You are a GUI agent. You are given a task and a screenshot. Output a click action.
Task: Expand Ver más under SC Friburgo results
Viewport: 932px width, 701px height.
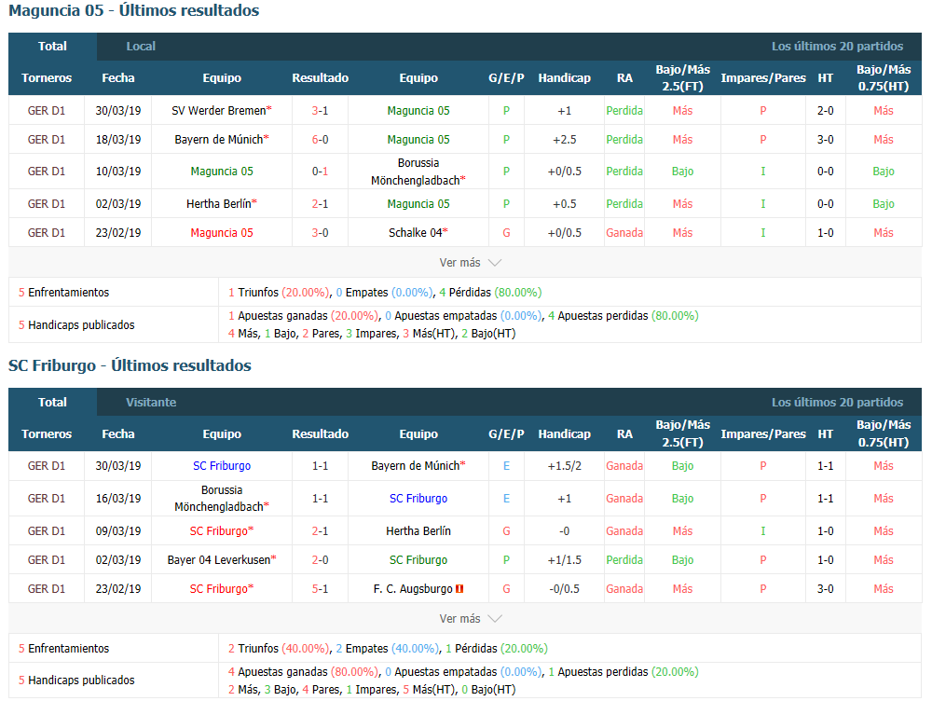pos(470,618)
